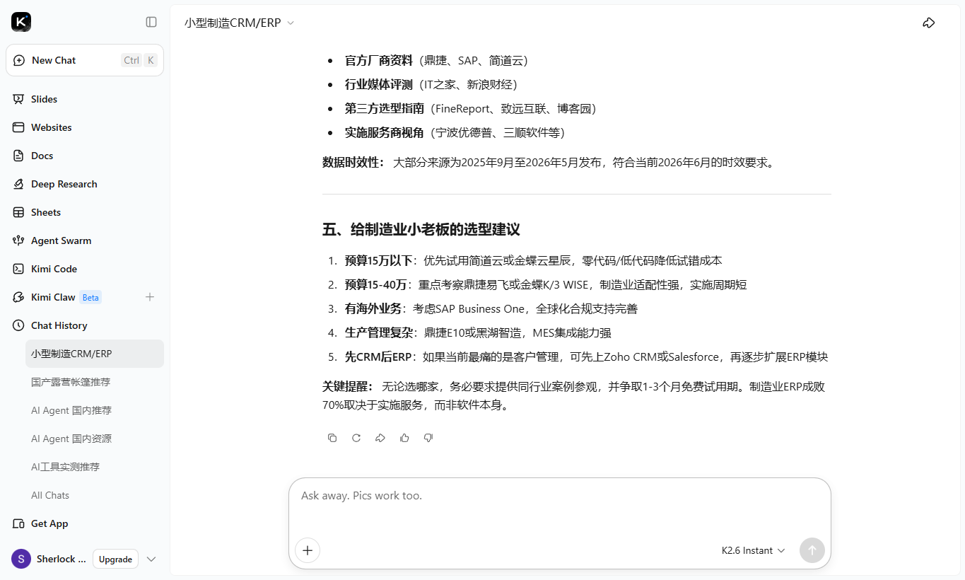Like the response with thumbs up

tap(404, 438)
